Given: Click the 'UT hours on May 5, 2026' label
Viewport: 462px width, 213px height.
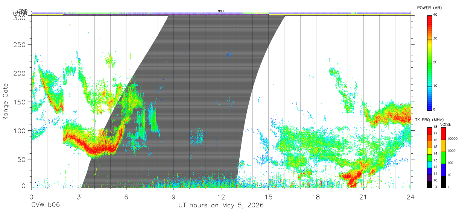Looking at the screenshot, I should tap(221, 205).
